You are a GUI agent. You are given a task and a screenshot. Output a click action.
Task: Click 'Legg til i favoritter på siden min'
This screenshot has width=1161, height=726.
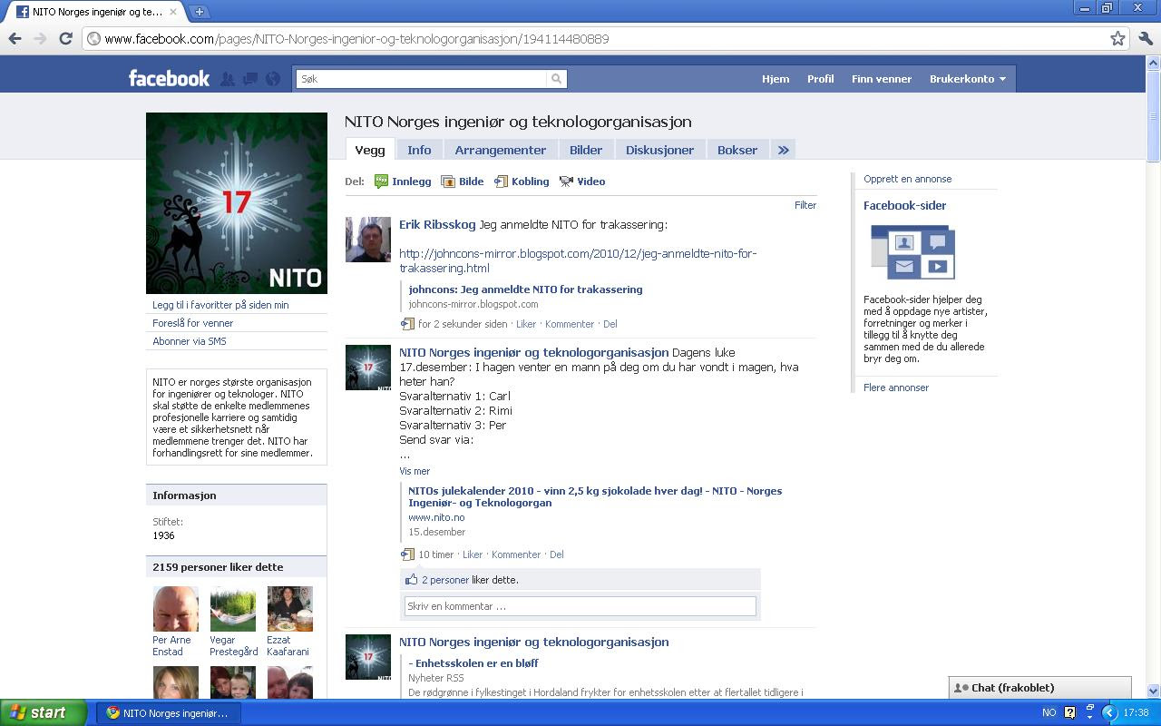(x=220, y=305)
